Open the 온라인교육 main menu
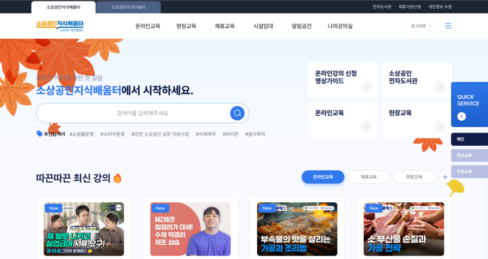The image size is (488, 259). [148, 26]
